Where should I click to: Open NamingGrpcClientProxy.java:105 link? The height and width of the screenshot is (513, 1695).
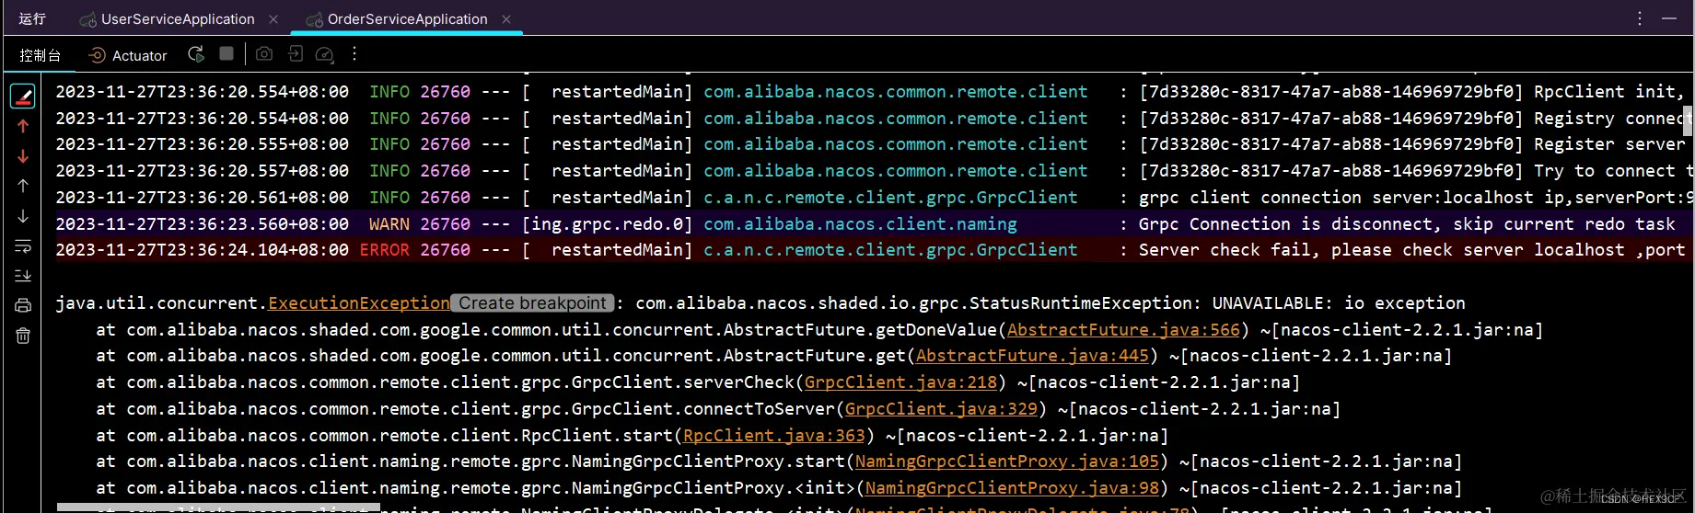click(1007, 462)
